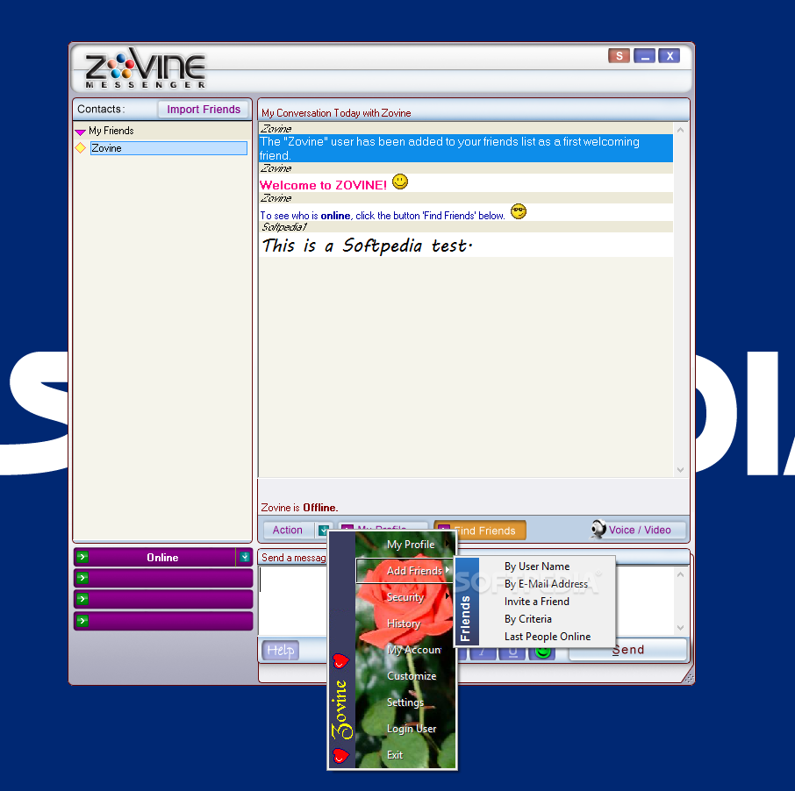Choose By E-Mail Address in Friends submenu

click(546, 584)
